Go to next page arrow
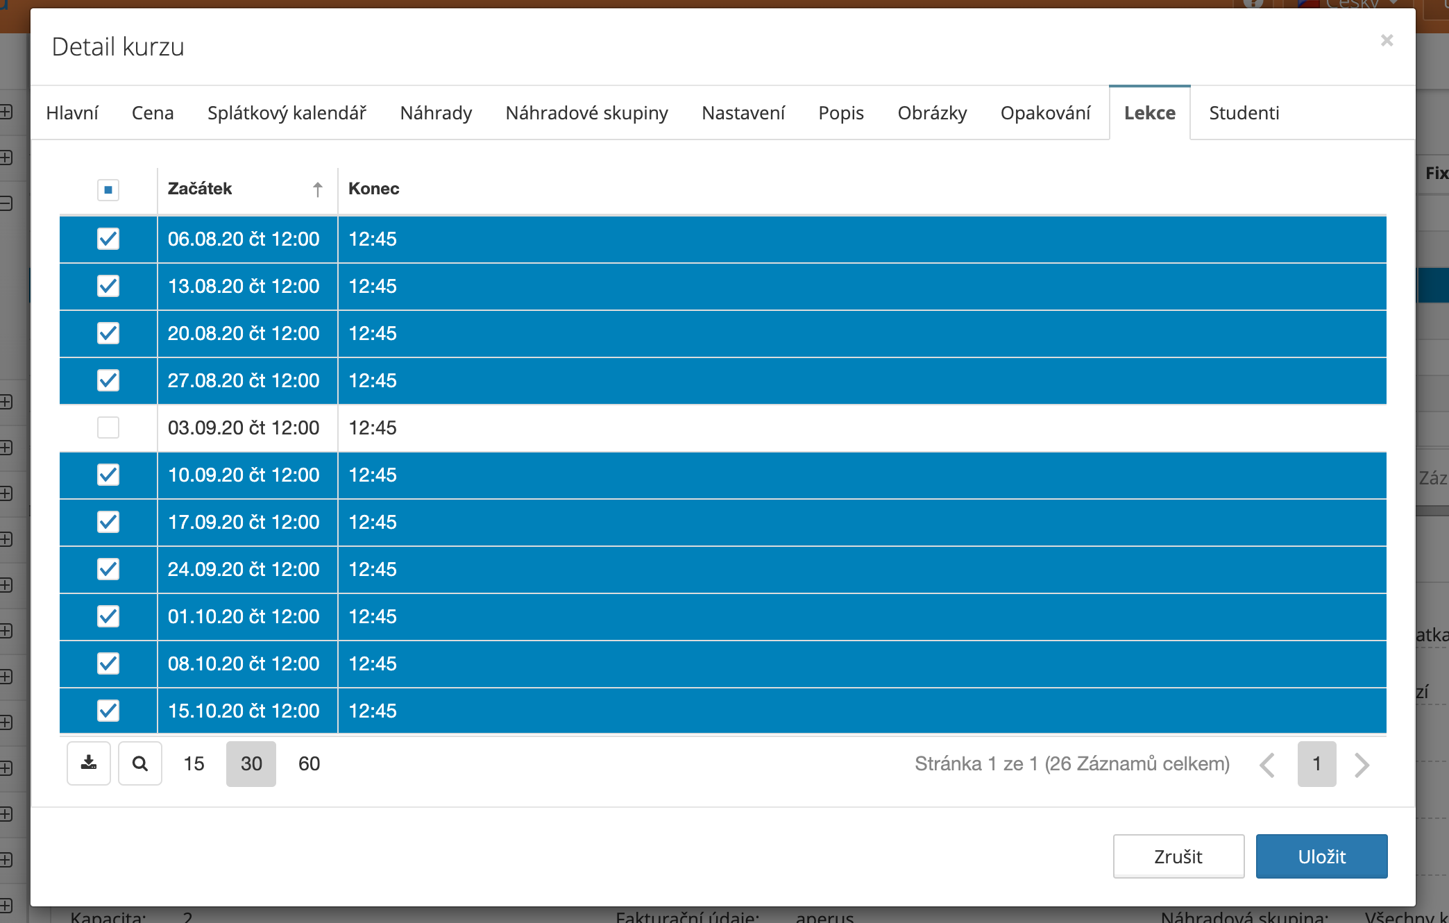This screenshot has width=1449, height=923. click(x=1362, y=765)
